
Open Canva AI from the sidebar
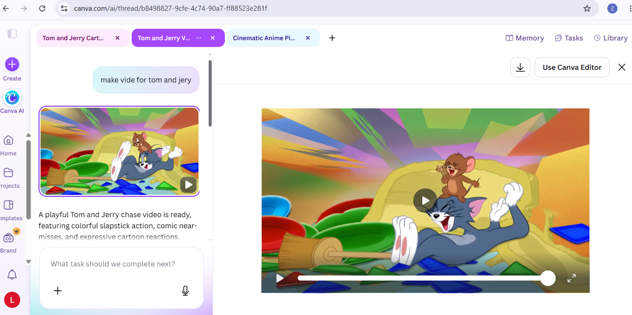coord(12,97)
